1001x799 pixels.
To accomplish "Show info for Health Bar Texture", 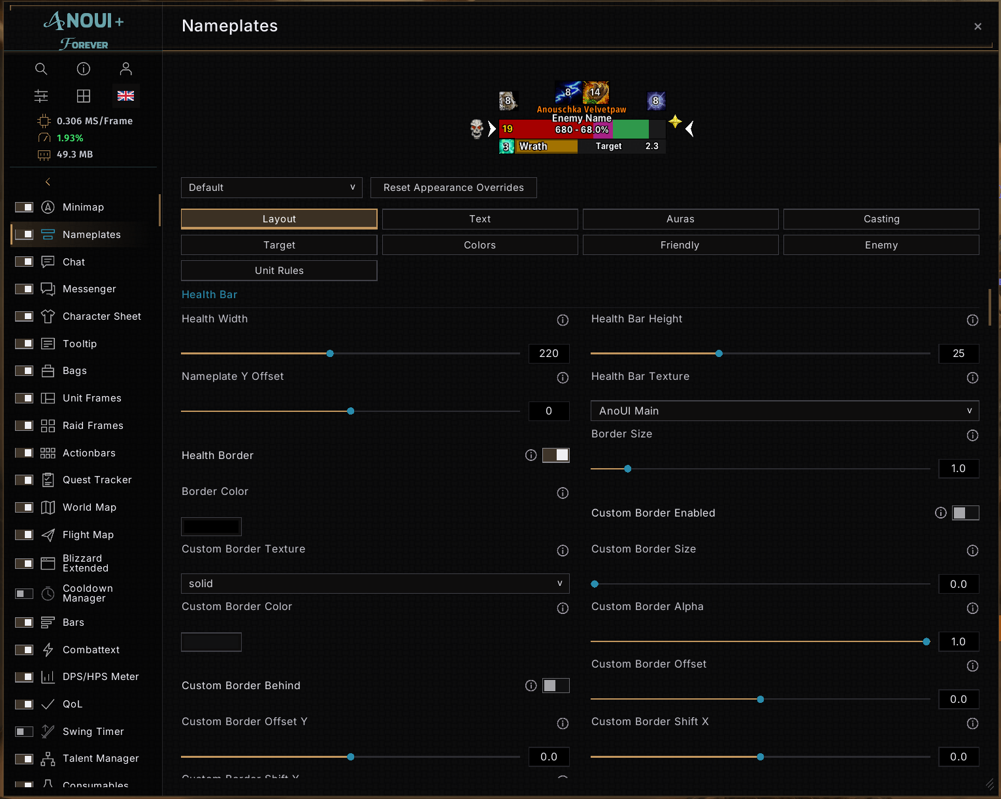I will pyautogui.click(x=972, y=377).
